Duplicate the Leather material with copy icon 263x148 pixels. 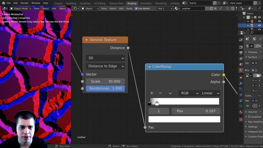[x=211, y=8]
